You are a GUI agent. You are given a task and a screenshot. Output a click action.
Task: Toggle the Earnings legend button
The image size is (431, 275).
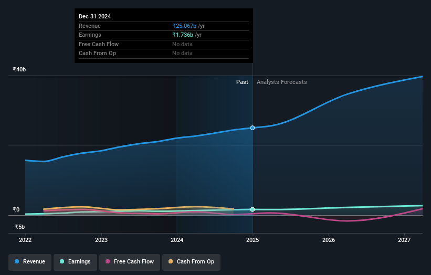click(75, 262)
